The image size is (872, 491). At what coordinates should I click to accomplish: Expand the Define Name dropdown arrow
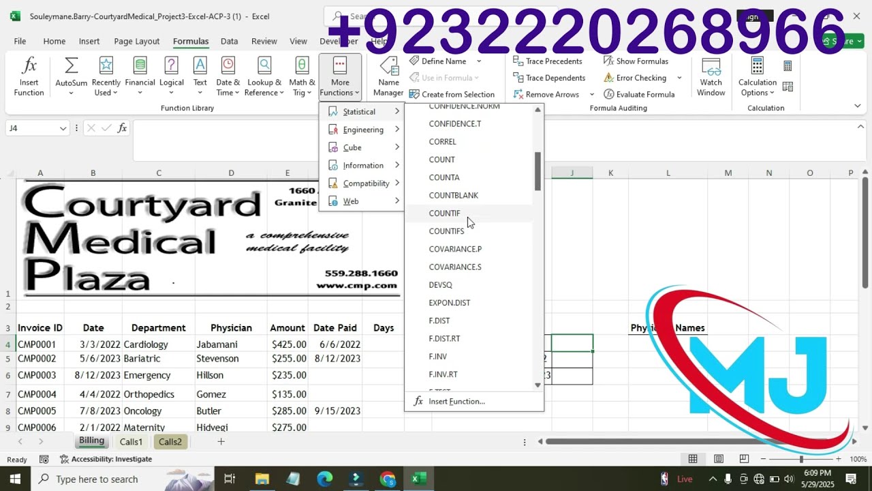click(478, 61)
